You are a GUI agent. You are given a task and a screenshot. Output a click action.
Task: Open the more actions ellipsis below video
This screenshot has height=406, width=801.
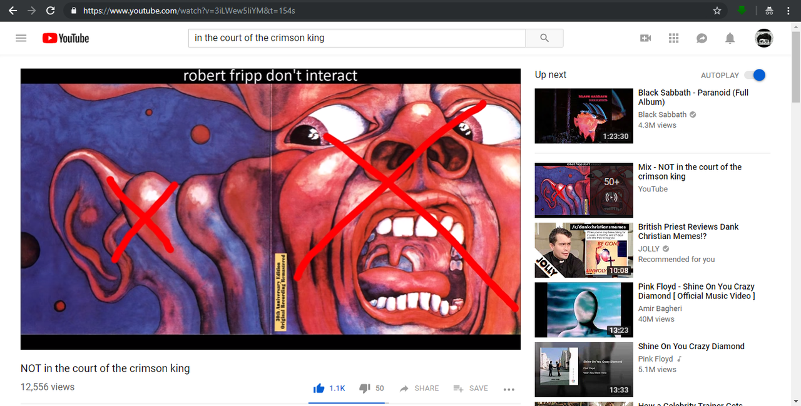(509, 389)
